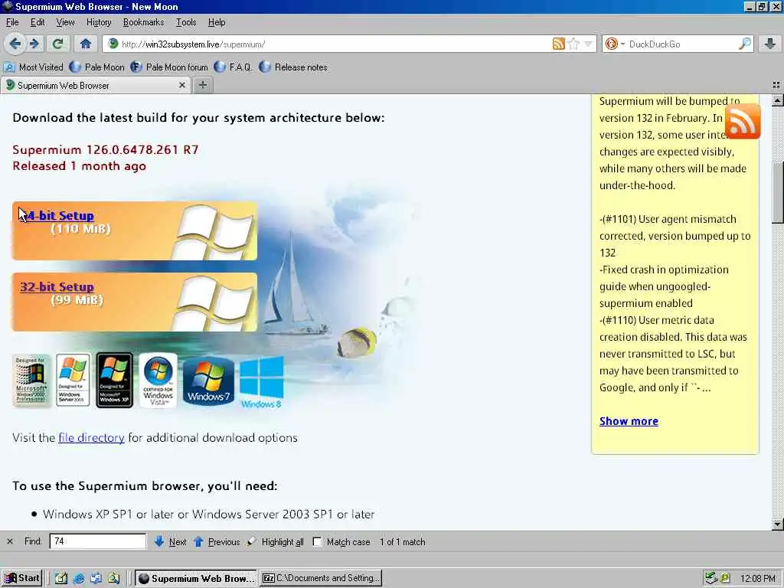Open the Tools menu
784x588 pixels.
tap(186, 22)
